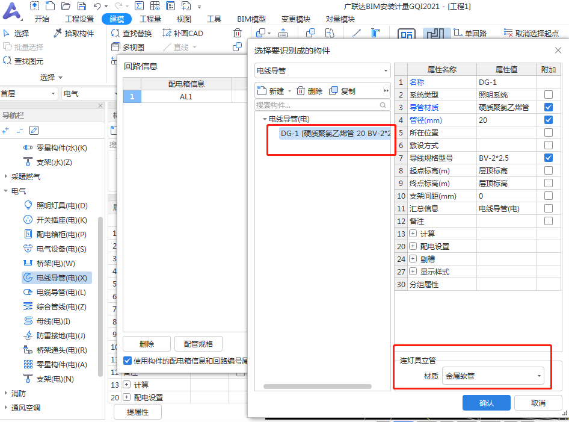Click the 查找替换 tool
569x422 pixels.
point(131,34)
